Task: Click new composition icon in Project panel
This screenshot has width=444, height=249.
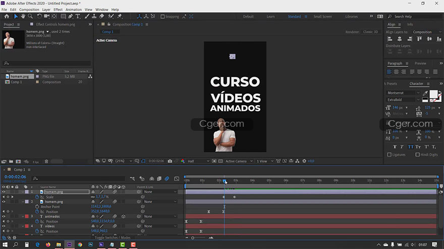Action: [x=18, y=161]
